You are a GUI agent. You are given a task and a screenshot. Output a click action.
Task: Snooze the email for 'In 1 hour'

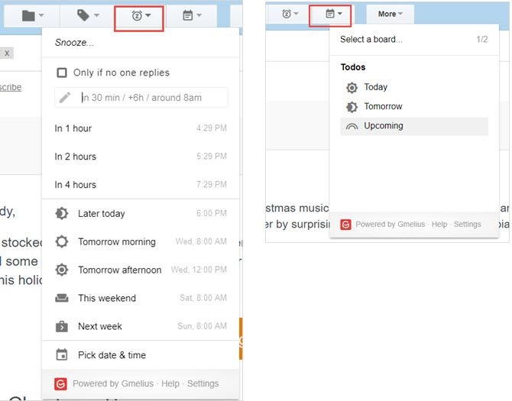point(141,128)
